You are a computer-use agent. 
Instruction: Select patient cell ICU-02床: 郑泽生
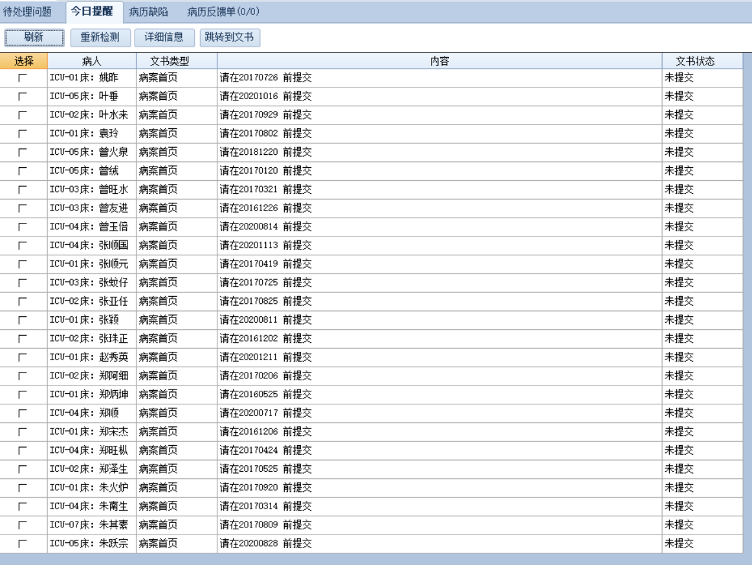92,469
